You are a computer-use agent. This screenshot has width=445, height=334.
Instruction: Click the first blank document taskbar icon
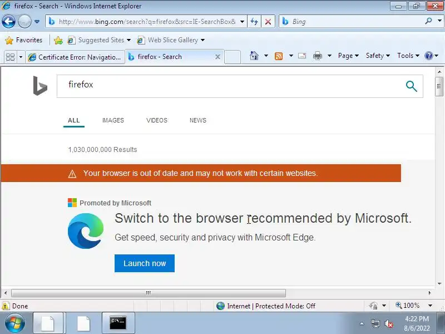[x=48, y=323]
